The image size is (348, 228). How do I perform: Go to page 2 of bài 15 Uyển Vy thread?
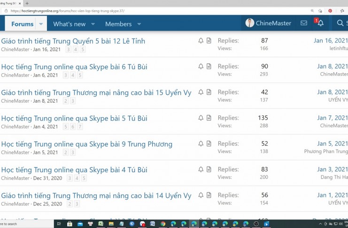(x=66, y=101)
